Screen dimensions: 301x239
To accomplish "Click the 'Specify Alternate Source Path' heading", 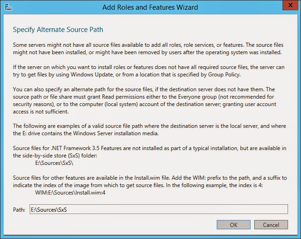I will (x=58, y=30).
